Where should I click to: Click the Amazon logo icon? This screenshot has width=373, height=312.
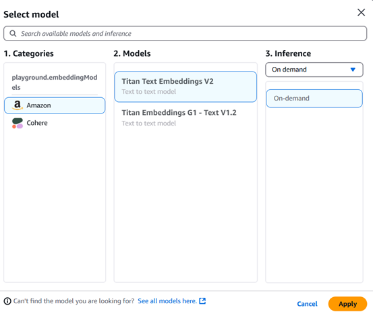(17, 105)
